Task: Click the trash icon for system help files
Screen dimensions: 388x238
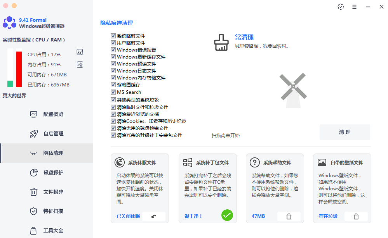Action: 289,216
